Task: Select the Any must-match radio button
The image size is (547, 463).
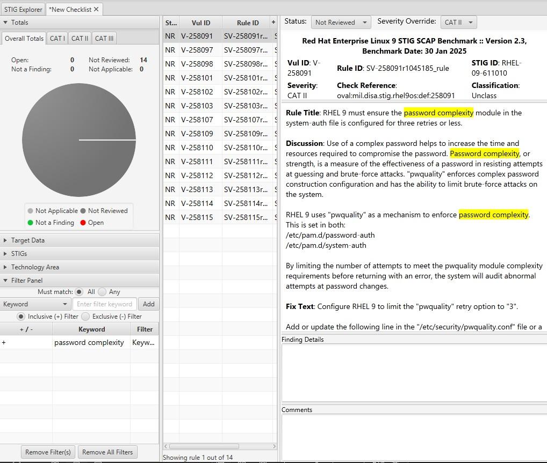Action: click(102, 292)
